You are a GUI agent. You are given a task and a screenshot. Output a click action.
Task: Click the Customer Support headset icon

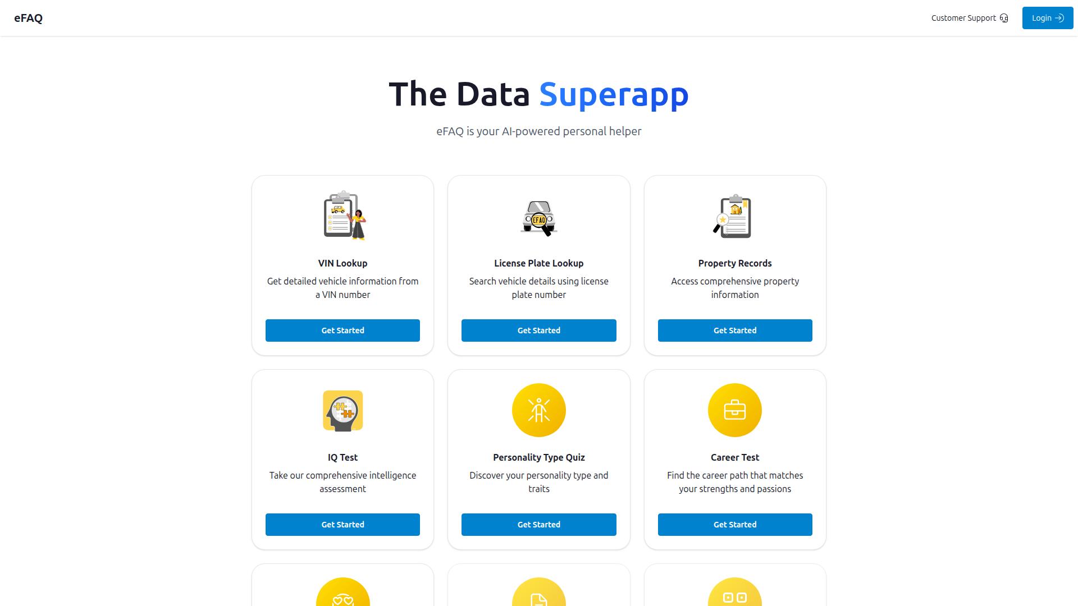click(1004, 18)
